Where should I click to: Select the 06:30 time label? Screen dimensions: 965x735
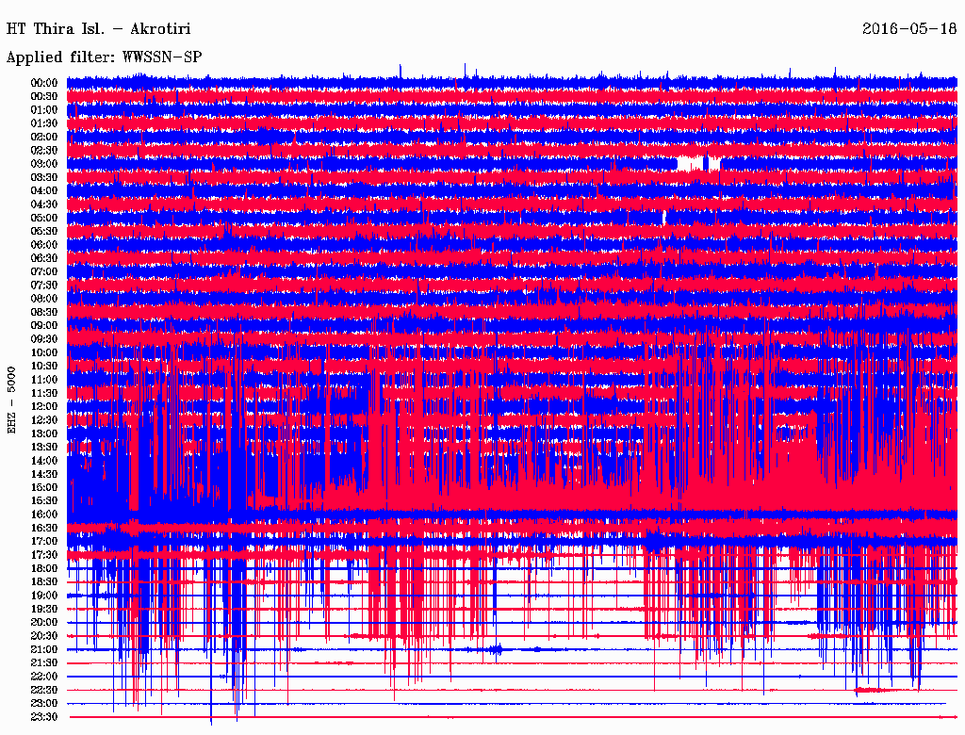[x=43, y=258]
